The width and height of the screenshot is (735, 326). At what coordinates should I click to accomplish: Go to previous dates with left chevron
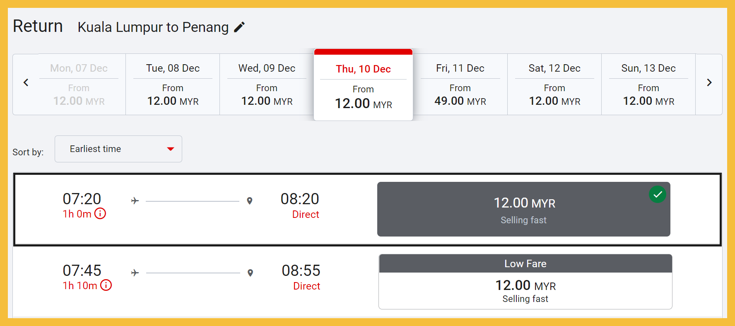coord(26,82)
